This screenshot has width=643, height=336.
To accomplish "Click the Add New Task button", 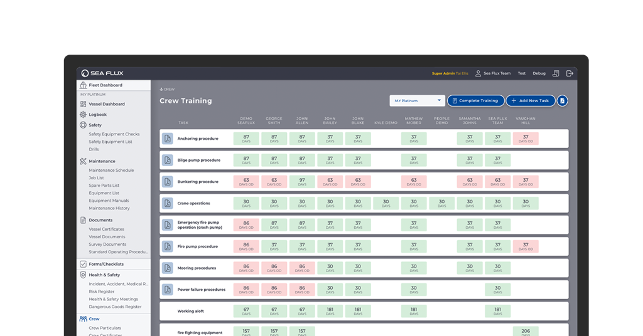I will [x=531, y=100].
